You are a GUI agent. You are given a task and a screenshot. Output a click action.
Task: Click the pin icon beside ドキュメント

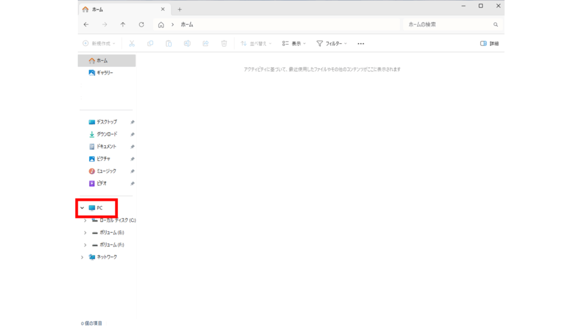click(x=132, y=146)
